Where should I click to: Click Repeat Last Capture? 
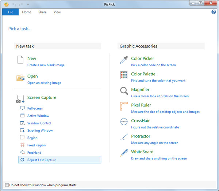(x=42, y=160)
